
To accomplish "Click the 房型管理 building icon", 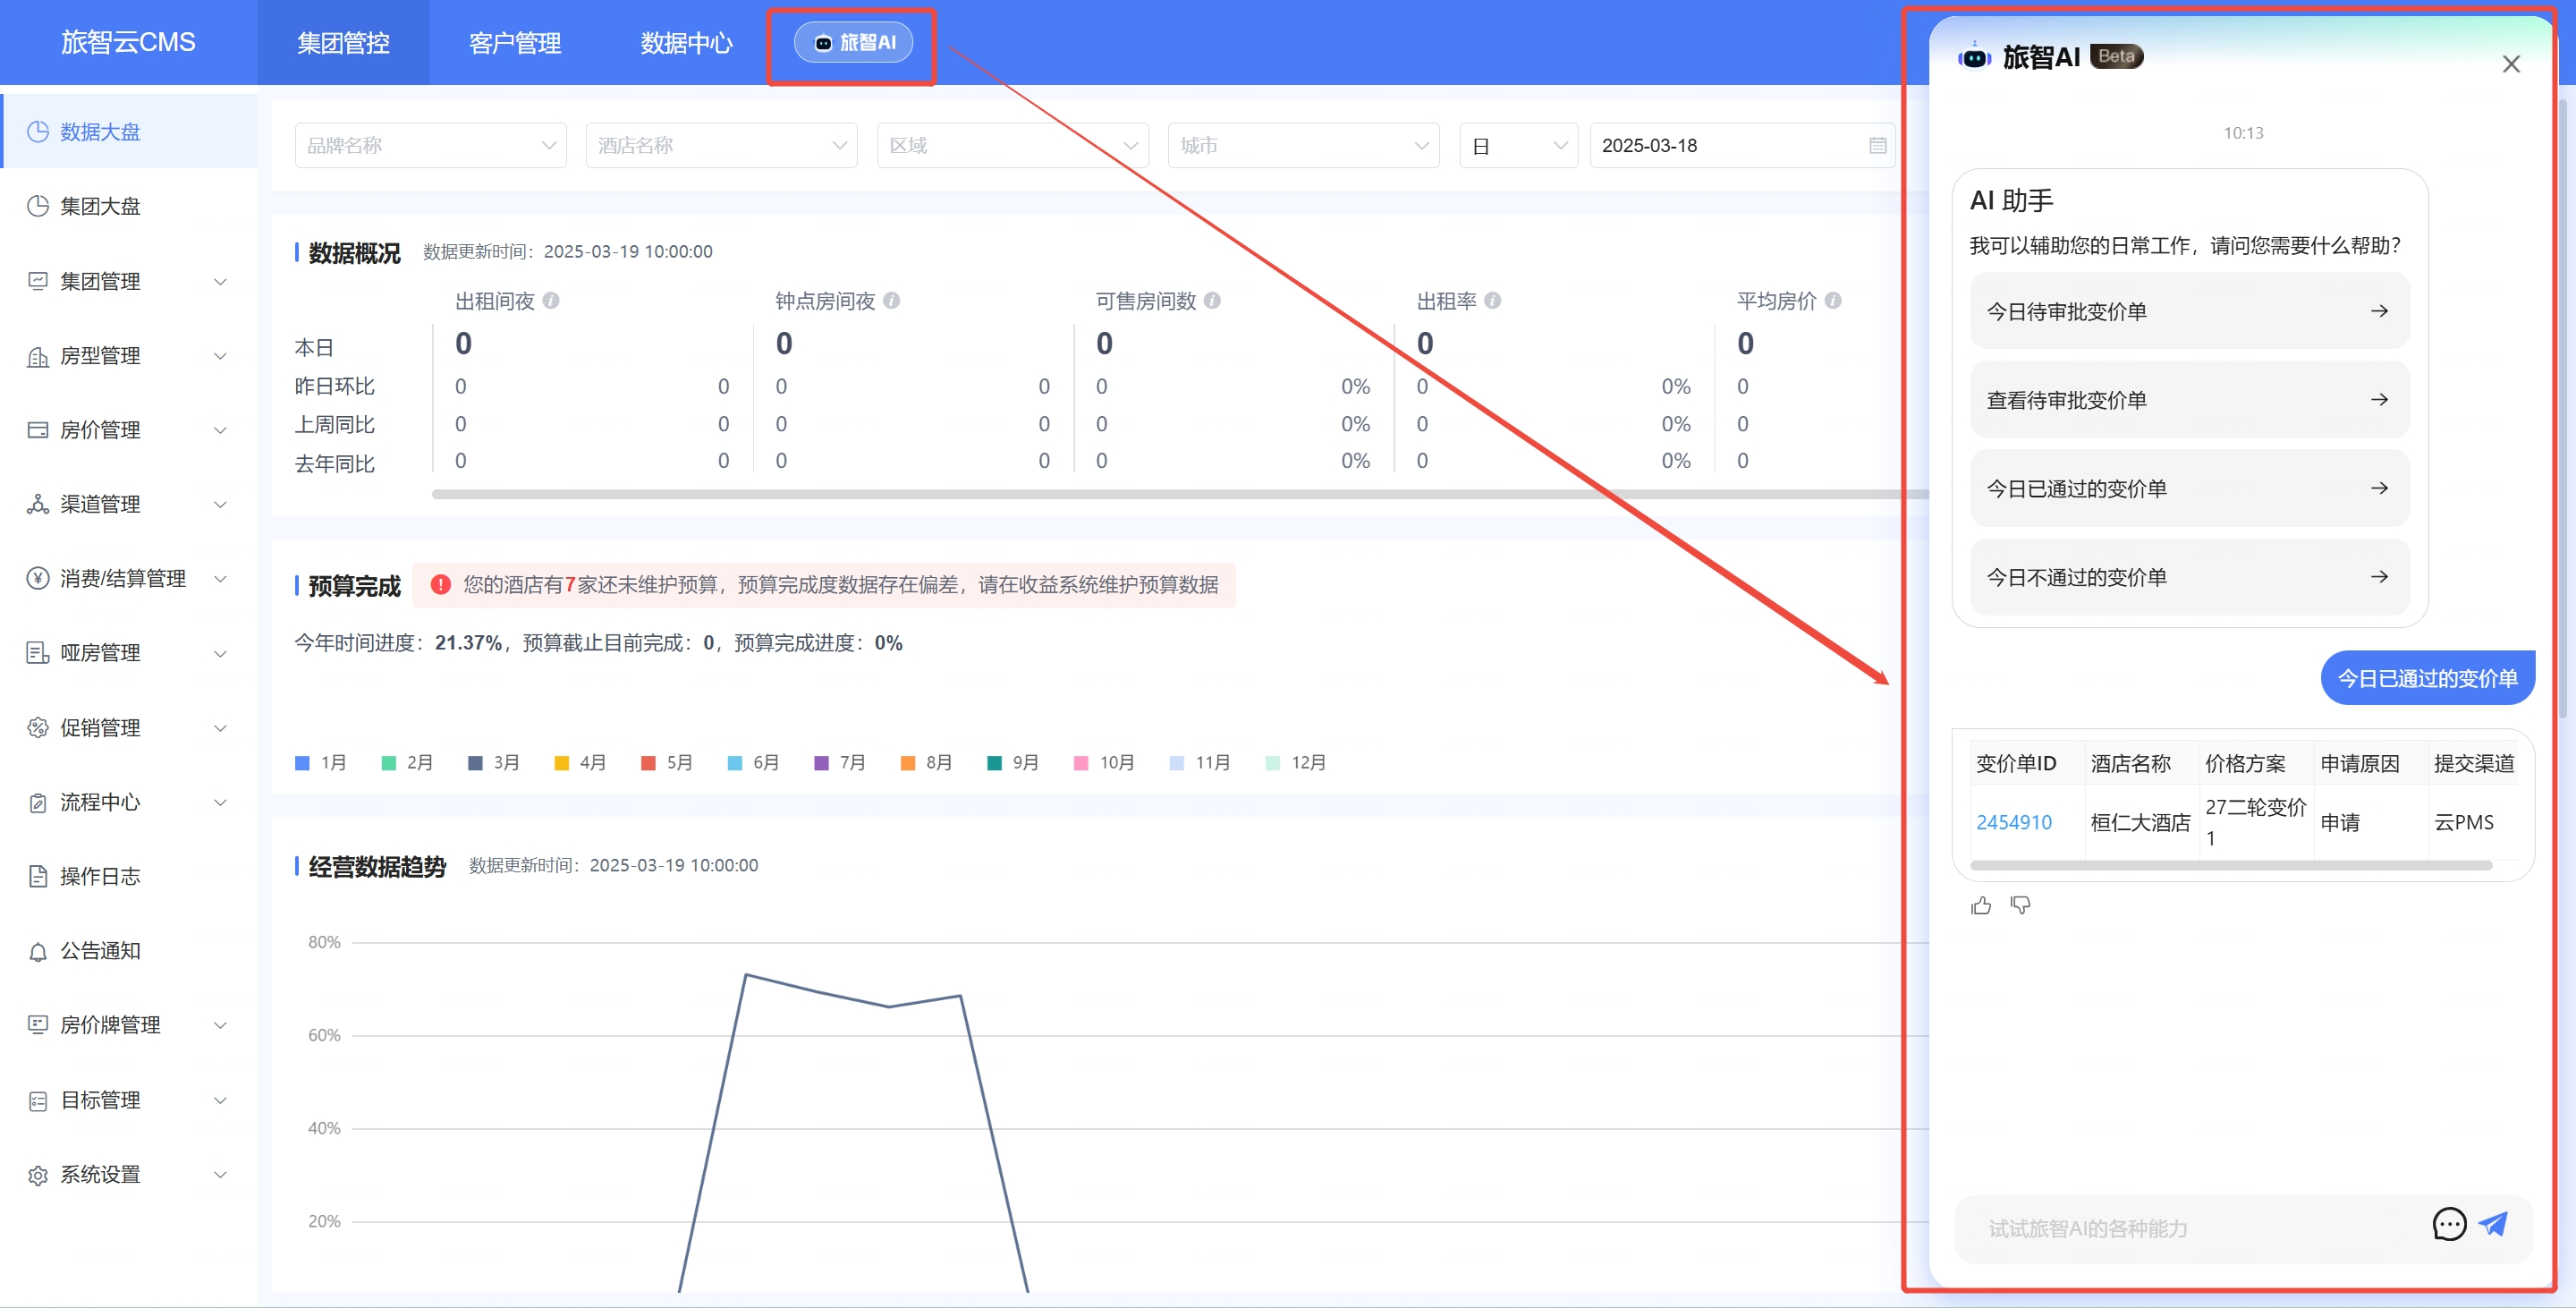I will coord(38,356).
